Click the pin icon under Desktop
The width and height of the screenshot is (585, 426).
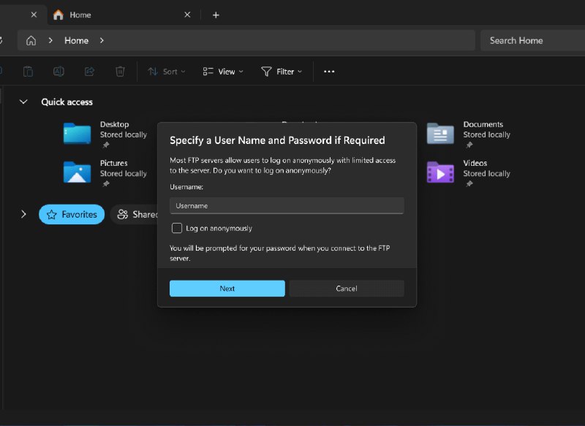[106, 145]
